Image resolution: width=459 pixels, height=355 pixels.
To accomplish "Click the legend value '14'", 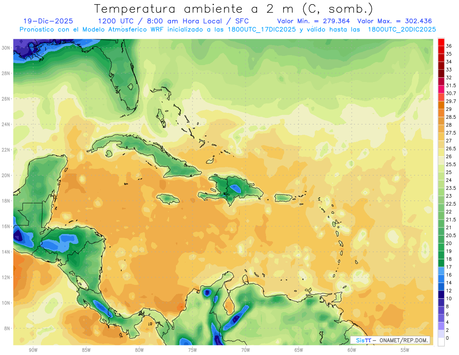I will (449, 283).
